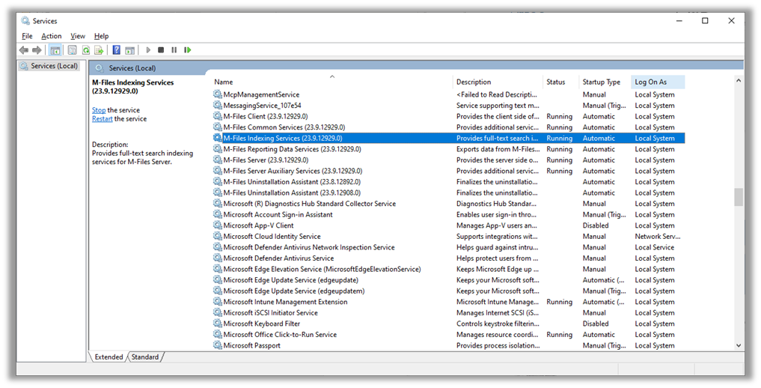Click the Services (Local) pane header
Image resolution: width=761 pixels, height=388 pixels.
click(132, 68)
